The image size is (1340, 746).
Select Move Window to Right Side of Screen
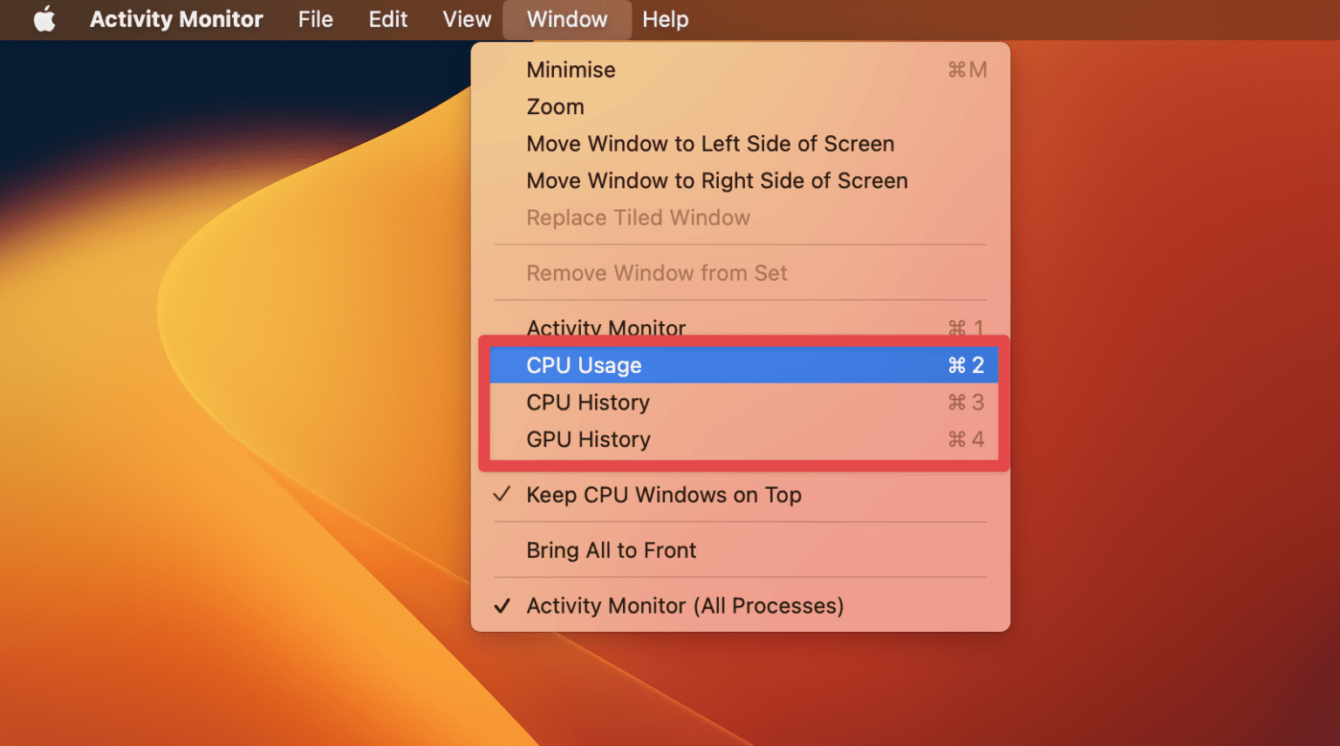coord(717,180)
